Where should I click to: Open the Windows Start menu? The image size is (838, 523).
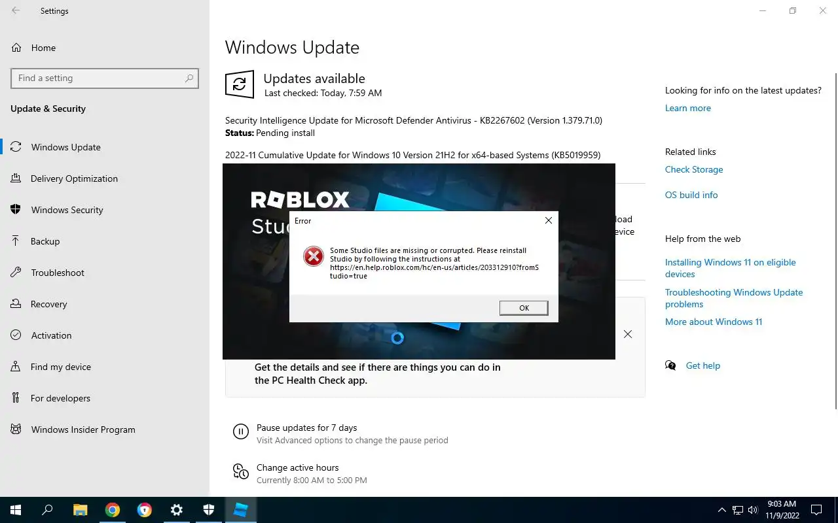tap(16, 510)
